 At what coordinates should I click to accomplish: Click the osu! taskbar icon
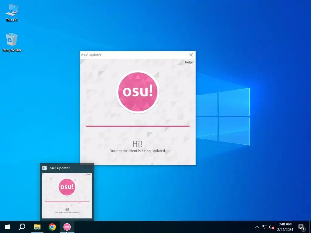(x=67, y=227)
